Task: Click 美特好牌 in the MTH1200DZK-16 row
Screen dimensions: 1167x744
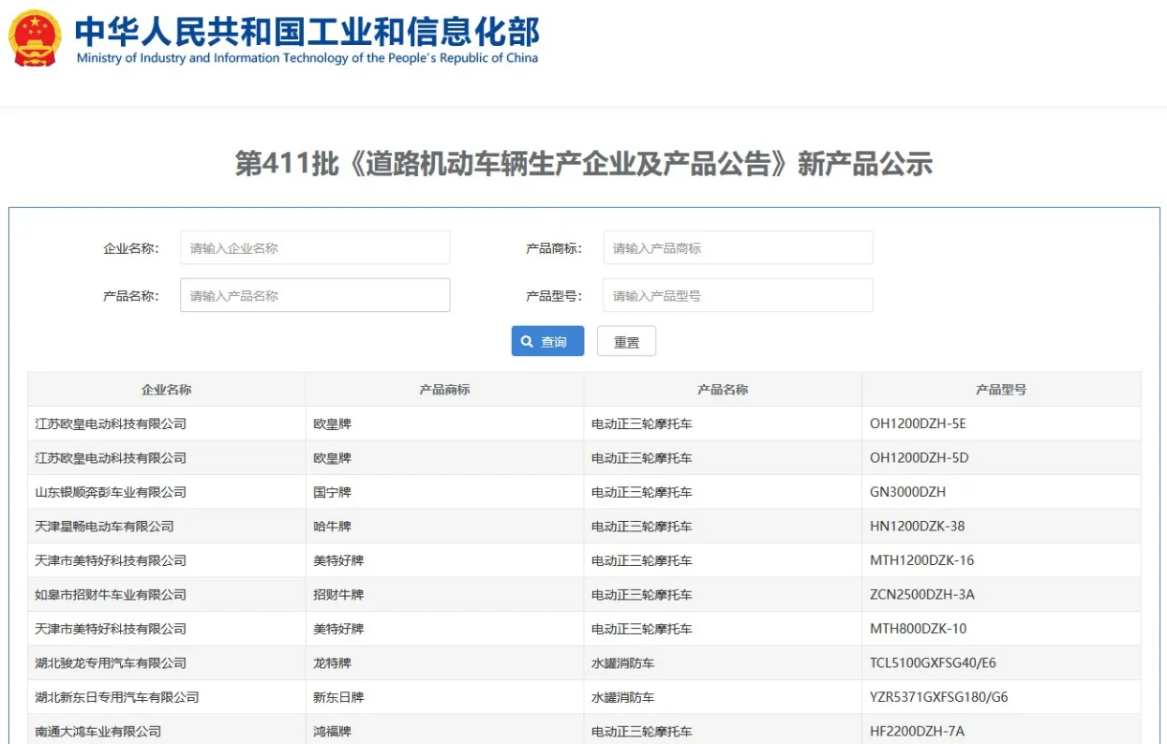Action: [338, 560]
